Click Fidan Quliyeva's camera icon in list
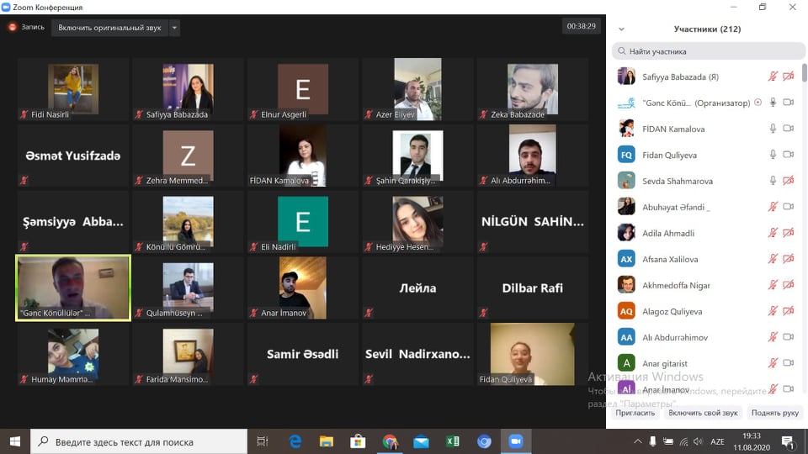 tap(789, 155)
